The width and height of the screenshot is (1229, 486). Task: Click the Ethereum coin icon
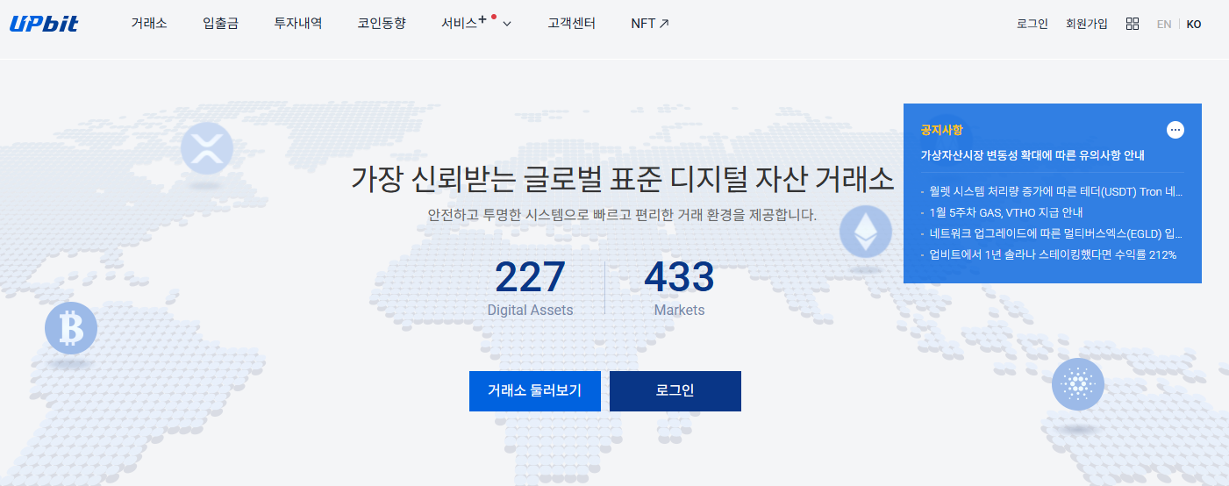click(866, 231)
